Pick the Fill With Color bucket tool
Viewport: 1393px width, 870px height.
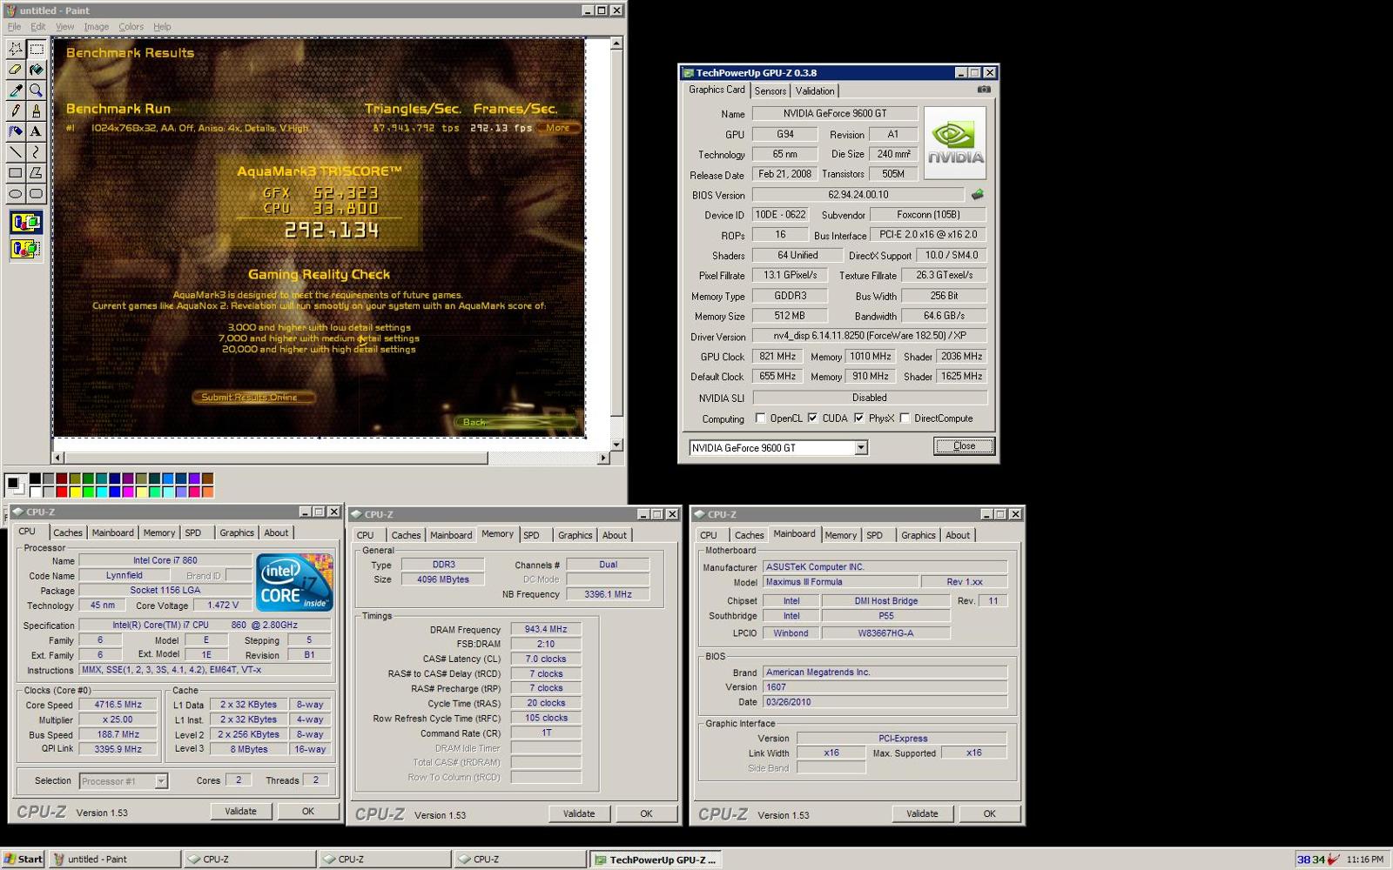click(x=36, y=70)
